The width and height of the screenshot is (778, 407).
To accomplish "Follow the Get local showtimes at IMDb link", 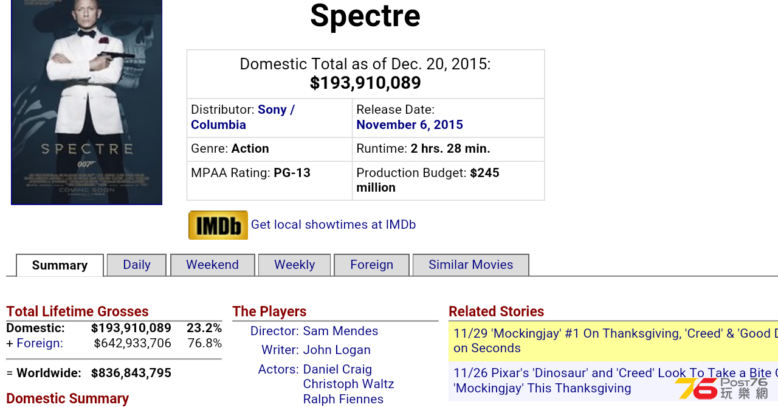I will tap(334, 224).
